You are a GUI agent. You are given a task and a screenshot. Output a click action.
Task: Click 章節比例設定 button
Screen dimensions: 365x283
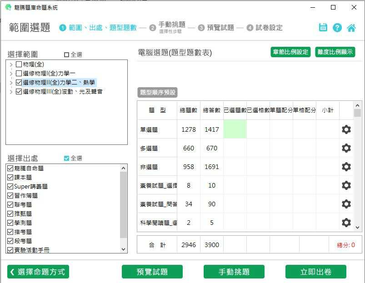coord(290,52)
